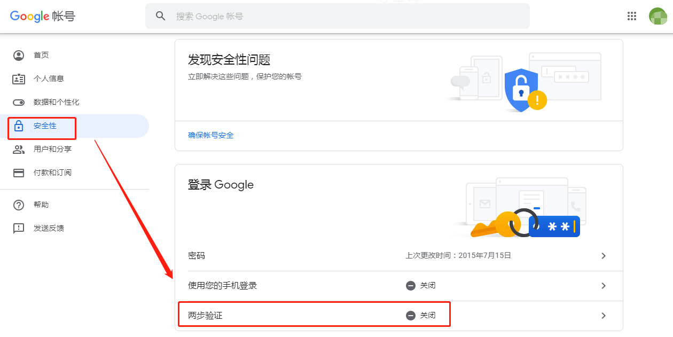Go to 个人信息 in the sidebar

pos(74,79)
